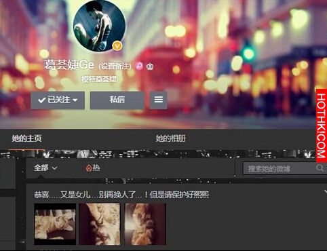
Task: Click the checkmark icon in 已关注
Action: pos(42,100)
